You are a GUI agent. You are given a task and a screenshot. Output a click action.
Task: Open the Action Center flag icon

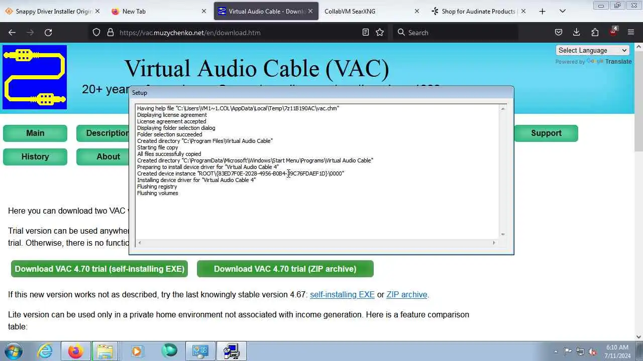pos(568,351)
